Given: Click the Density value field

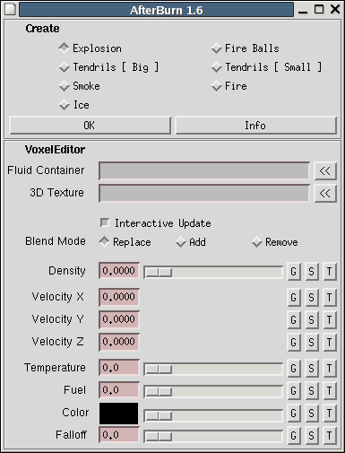Looking at the screenshot, I should (119, 271).
